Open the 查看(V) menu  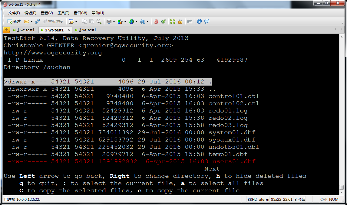point(47,13)
